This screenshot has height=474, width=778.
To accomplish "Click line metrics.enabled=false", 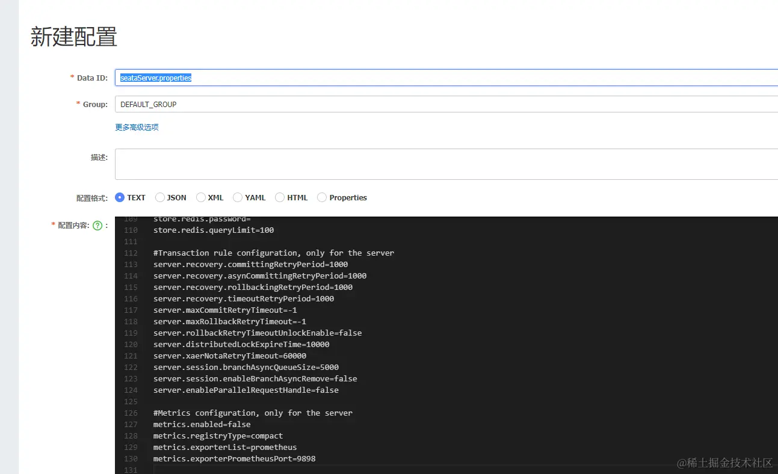I will [x=202, y=424].
